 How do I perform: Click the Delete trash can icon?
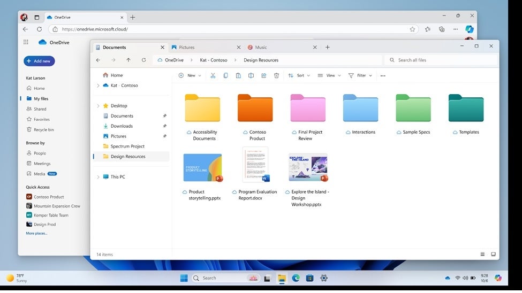(x=276, y=75)
